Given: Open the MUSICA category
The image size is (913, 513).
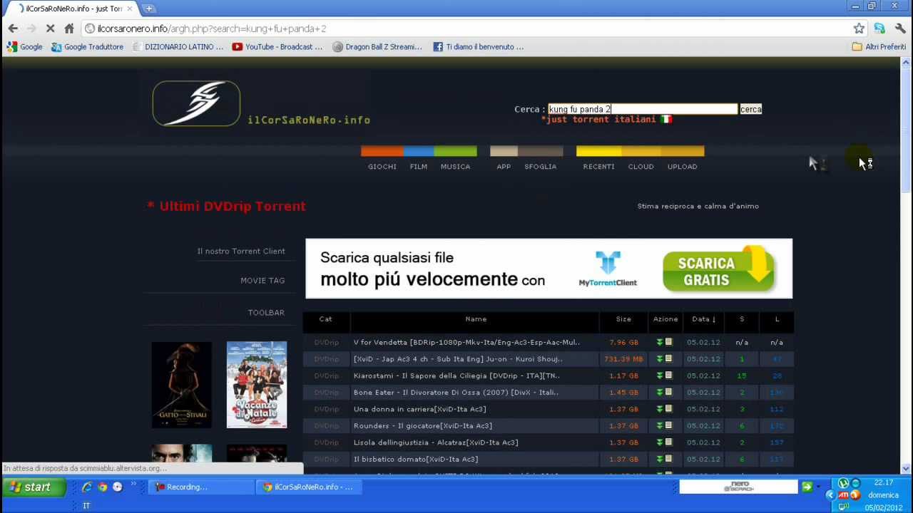Looking at the screenshot, I should coord(455,167).
